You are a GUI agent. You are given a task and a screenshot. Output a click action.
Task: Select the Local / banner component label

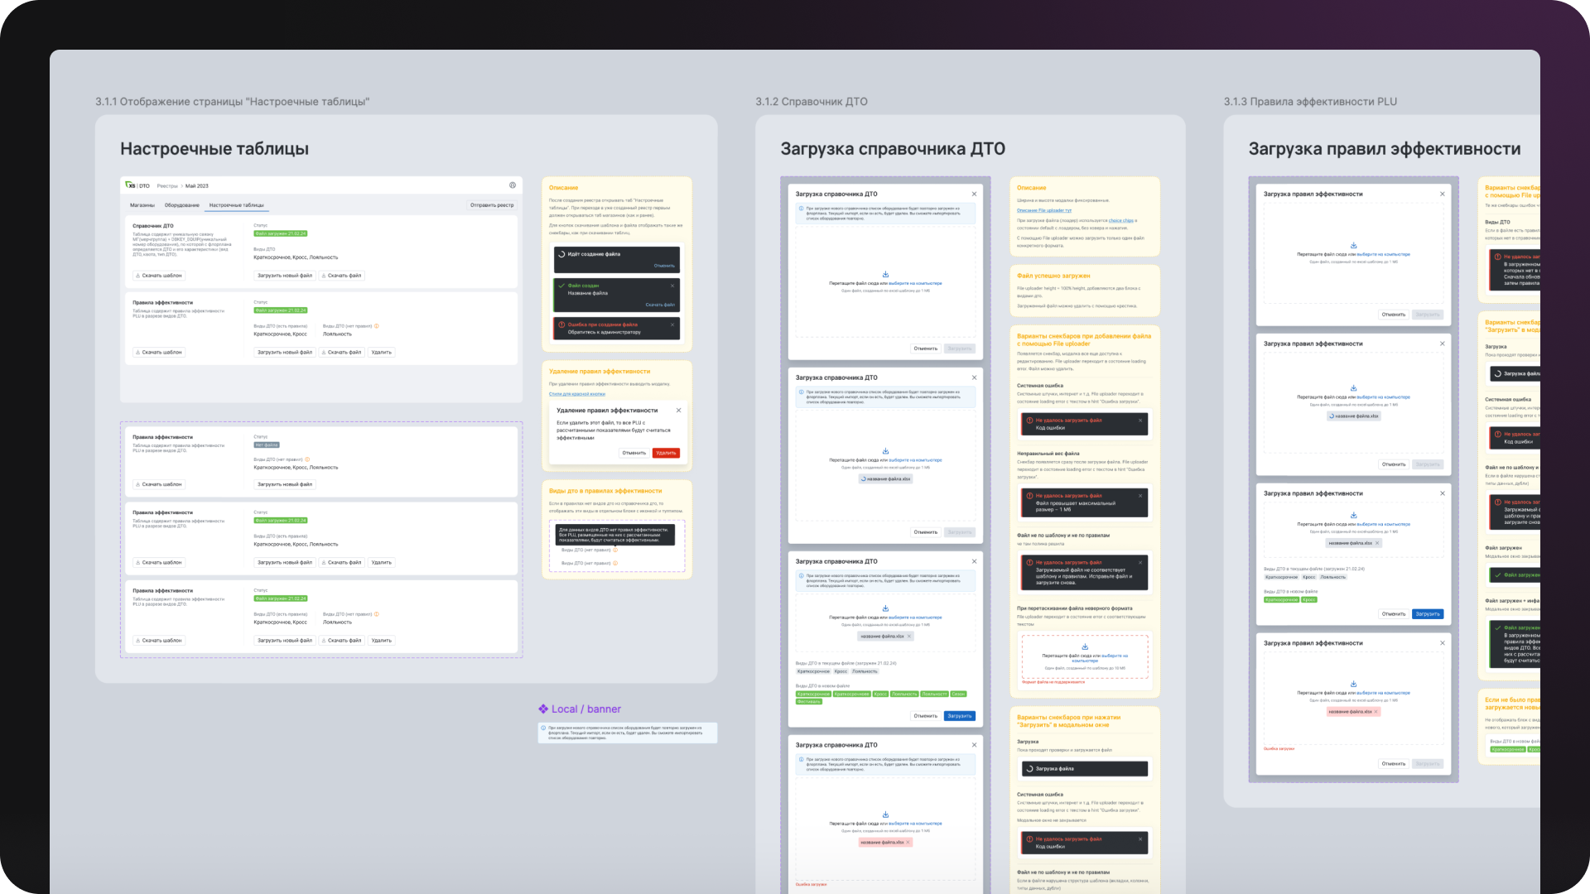[580, 709]
